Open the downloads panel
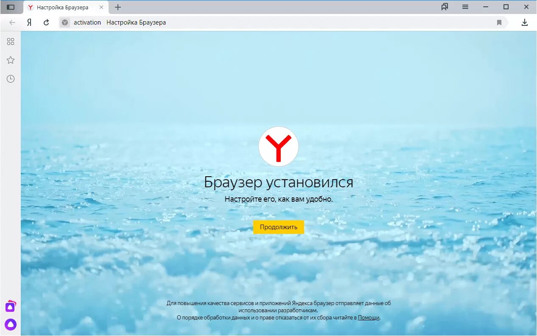 tap(525, 22)
